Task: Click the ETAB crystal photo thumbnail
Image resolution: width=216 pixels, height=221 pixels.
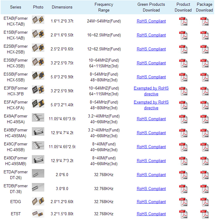Action: point(38,20)
